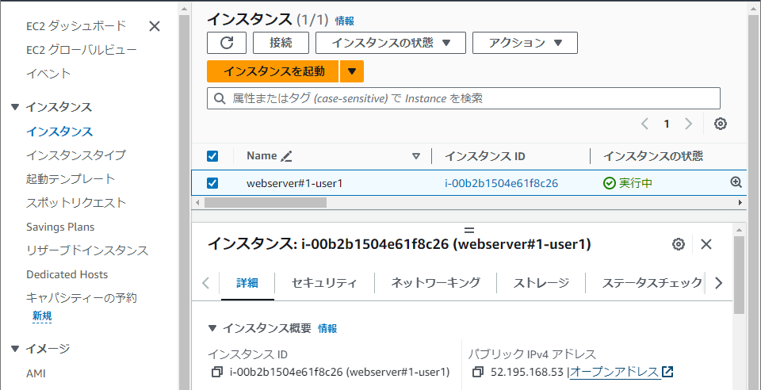Open the 情報 link next to インスタンス heading
Screen dimensions: 761x390
[345, 21]
